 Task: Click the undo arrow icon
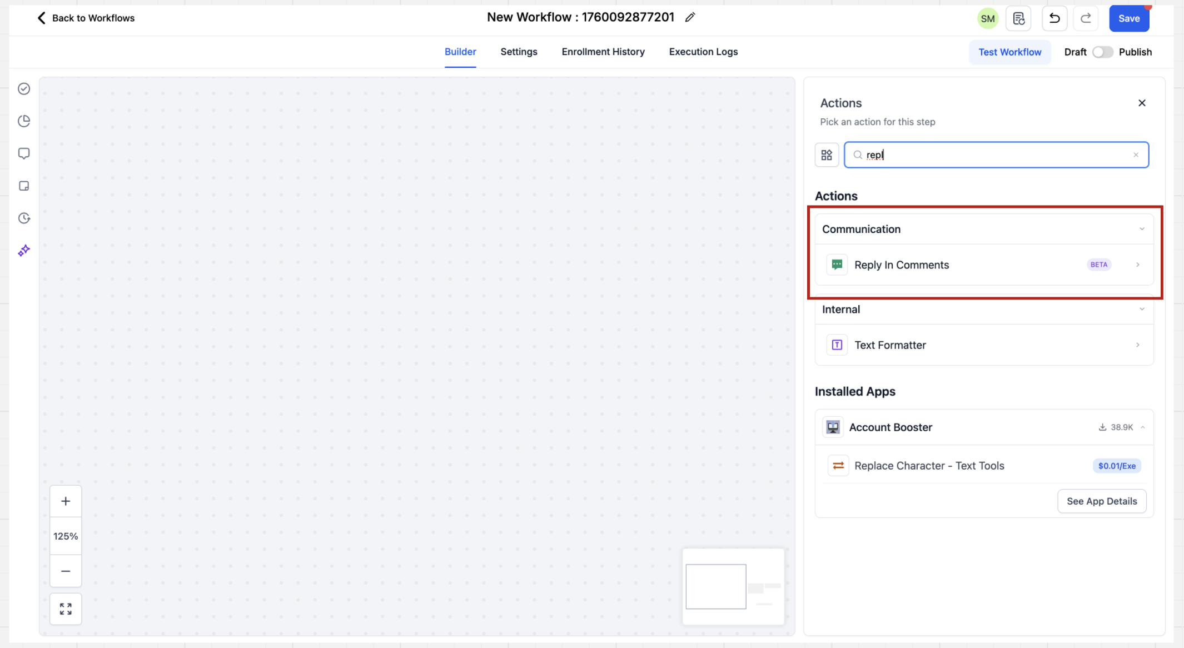[x=1054, y=18]
